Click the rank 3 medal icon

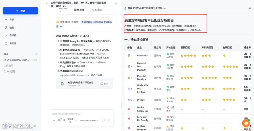coord(129,78)
